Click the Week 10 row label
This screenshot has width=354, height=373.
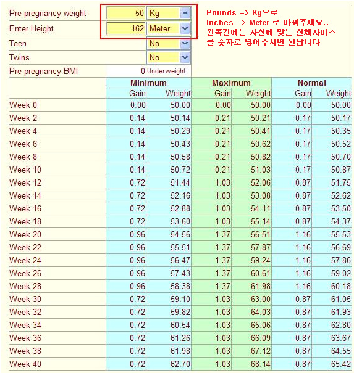[x=25, y=170]
